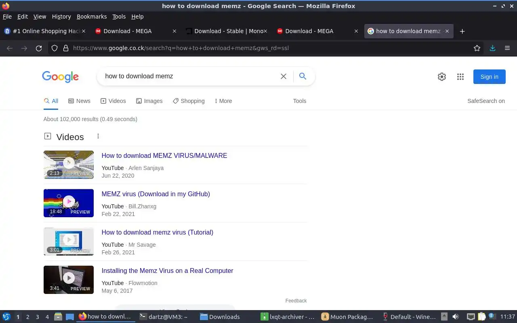Click the tracking protection shield icon
This screenshot has height=323, width=517.
[55, 48]
